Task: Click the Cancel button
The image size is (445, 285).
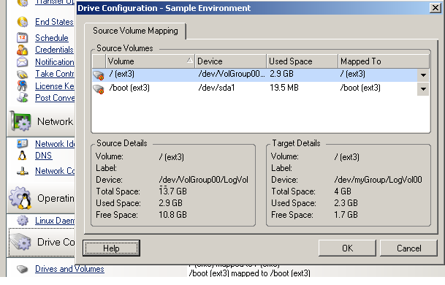Action: pyautogui.click(x=408, y=248)
